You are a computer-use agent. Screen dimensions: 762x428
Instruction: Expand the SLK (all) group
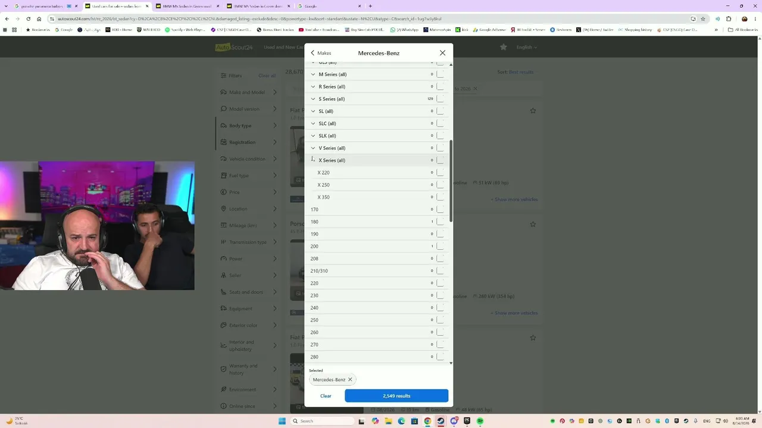[313, 136]
